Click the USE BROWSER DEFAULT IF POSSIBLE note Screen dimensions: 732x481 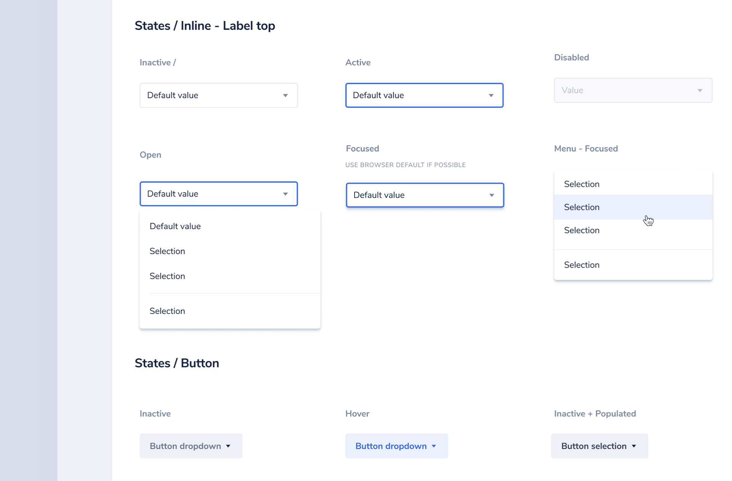click(406, 165)
